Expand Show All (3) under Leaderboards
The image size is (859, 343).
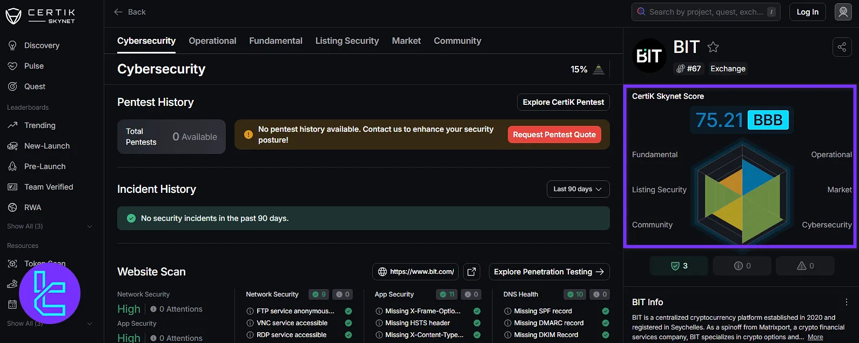(50, 226)
